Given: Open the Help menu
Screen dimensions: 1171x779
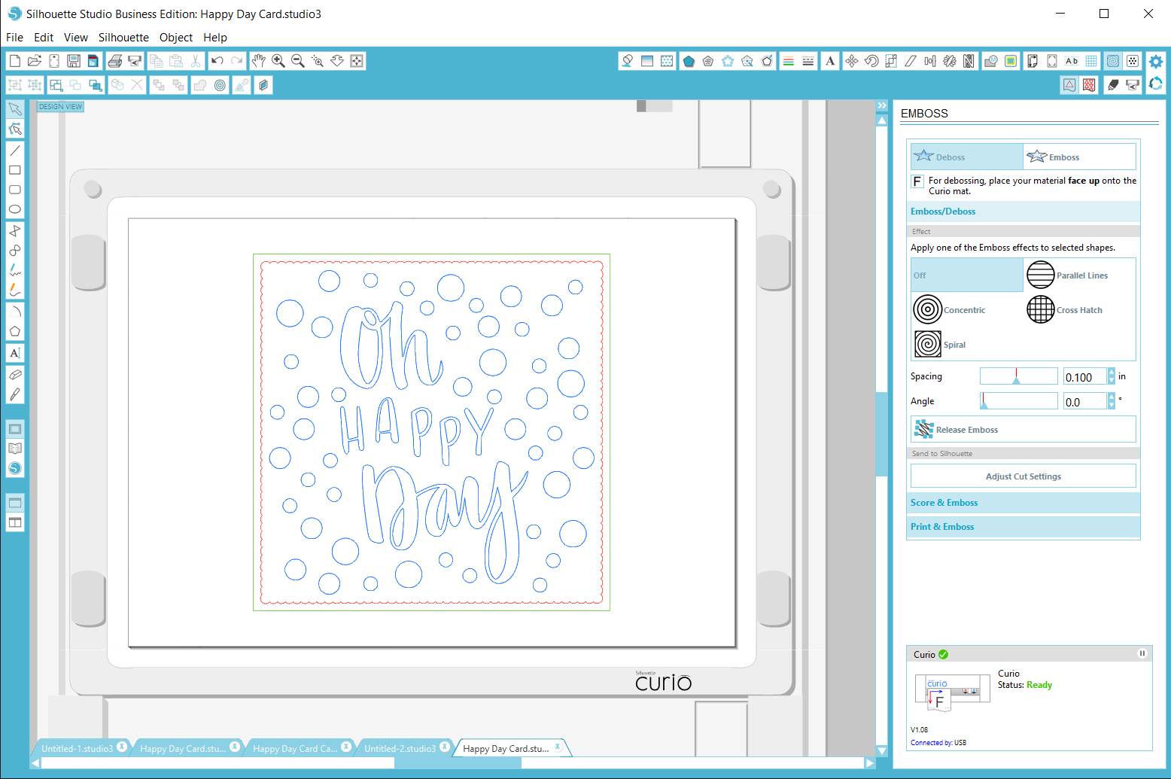Looking at the screenshot, I should (215, 37).
